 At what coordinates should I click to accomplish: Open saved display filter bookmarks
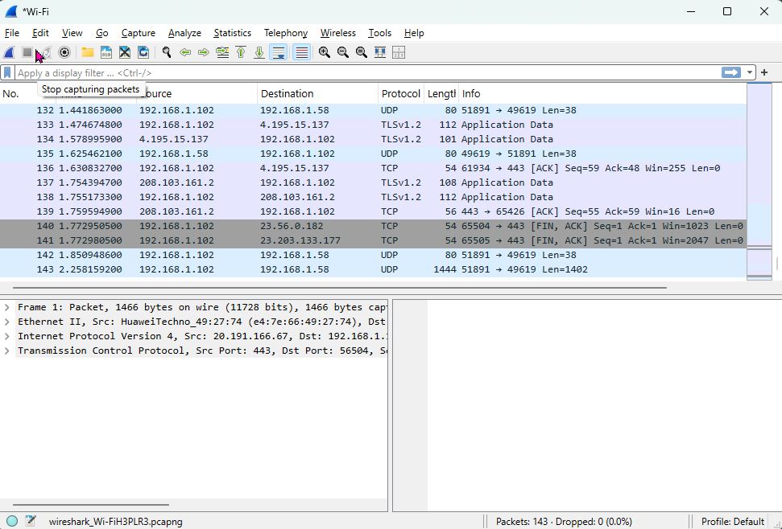(7, 72)
